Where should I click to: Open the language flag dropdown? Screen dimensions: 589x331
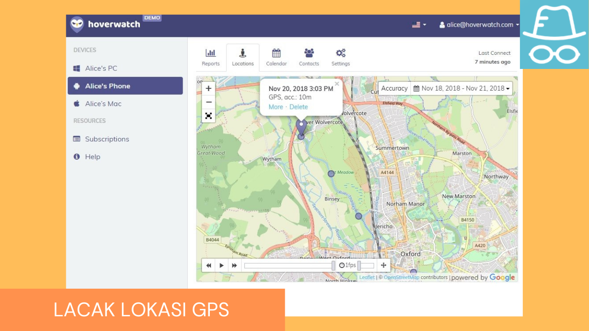pyautogui.click(x=419, y=25)
